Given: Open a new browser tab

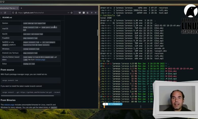Looking at the screenshot, I should click(x=21, y=8).
